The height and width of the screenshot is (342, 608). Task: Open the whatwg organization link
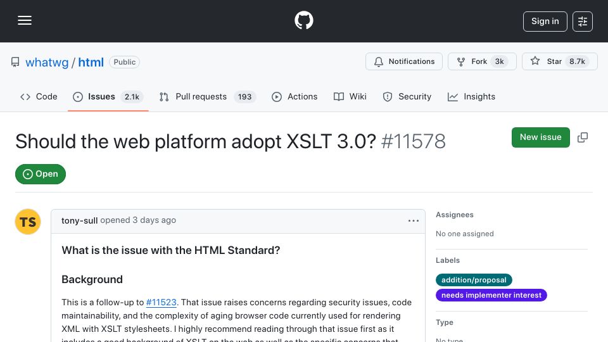47,63
